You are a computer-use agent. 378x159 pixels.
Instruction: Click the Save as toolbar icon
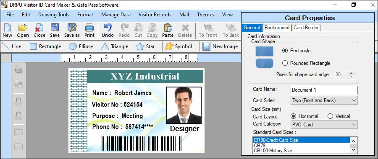(x=72, y=31)
